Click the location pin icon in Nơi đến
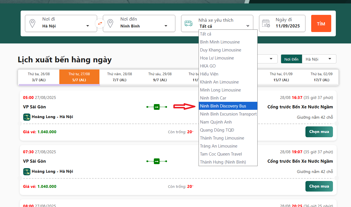 [110, 23]
